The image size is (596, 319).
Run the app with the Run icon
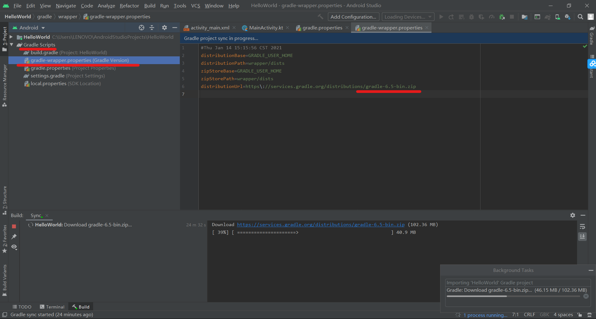coord(441,17)
